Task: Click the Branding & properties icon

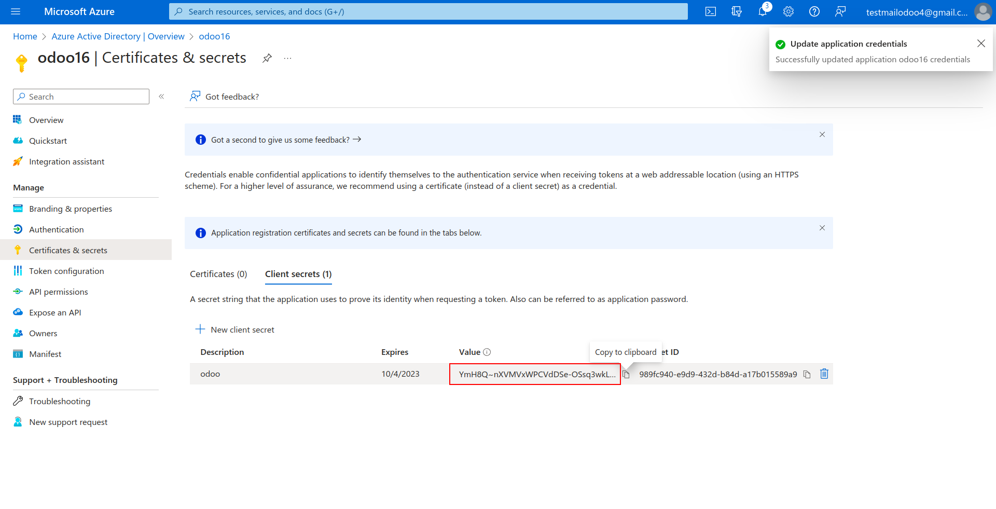Action: (18, 209)
